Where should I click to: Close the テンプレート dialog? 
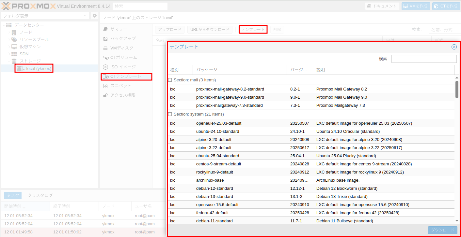click(454, 47)
